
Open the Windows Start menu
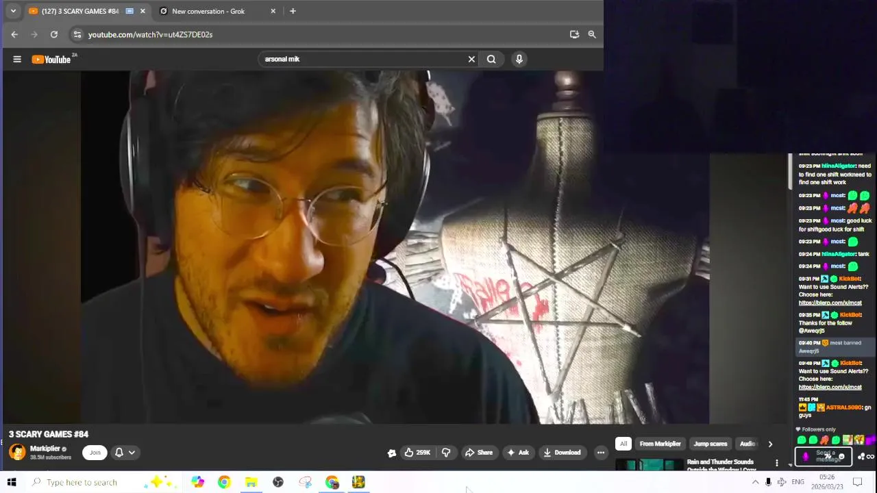coord(12,482)
